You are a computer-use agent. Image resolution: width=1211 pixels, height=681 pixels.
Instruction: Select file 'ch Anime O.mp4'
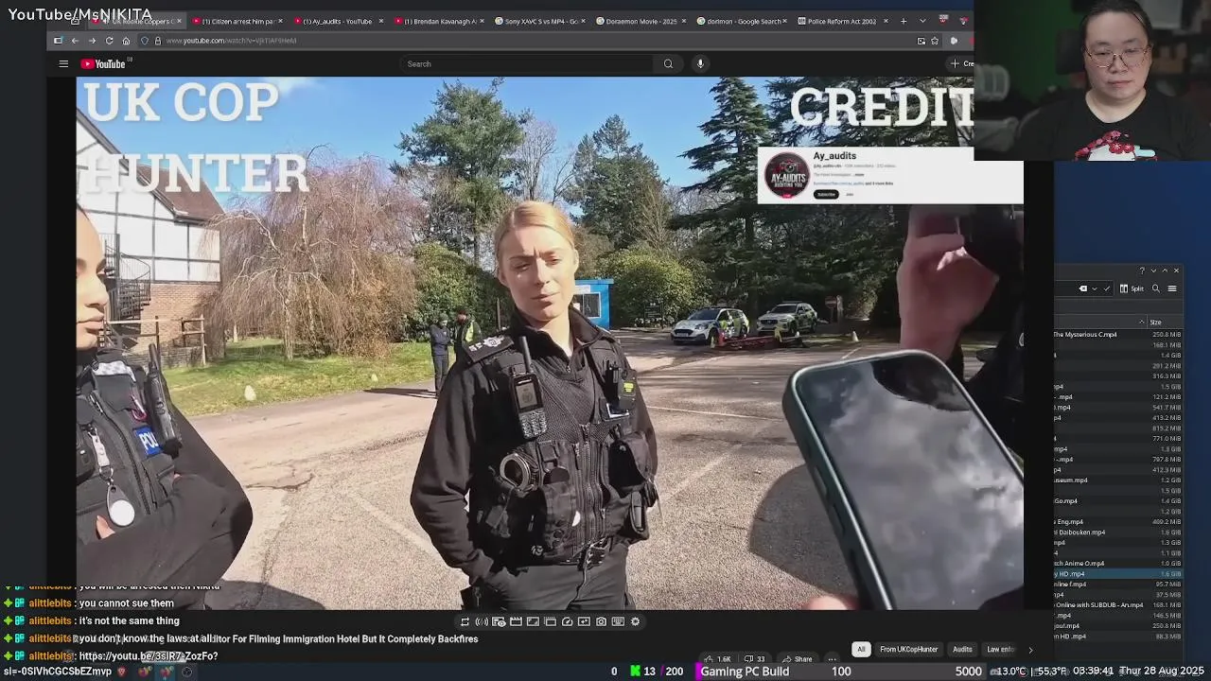pyautogui.click(x=1079, y=564)
